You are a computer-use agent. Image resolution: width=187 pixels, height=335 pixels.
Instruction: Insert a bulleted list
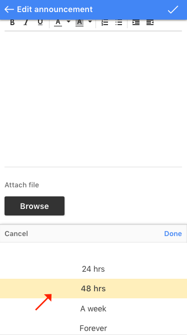point(118,23)
